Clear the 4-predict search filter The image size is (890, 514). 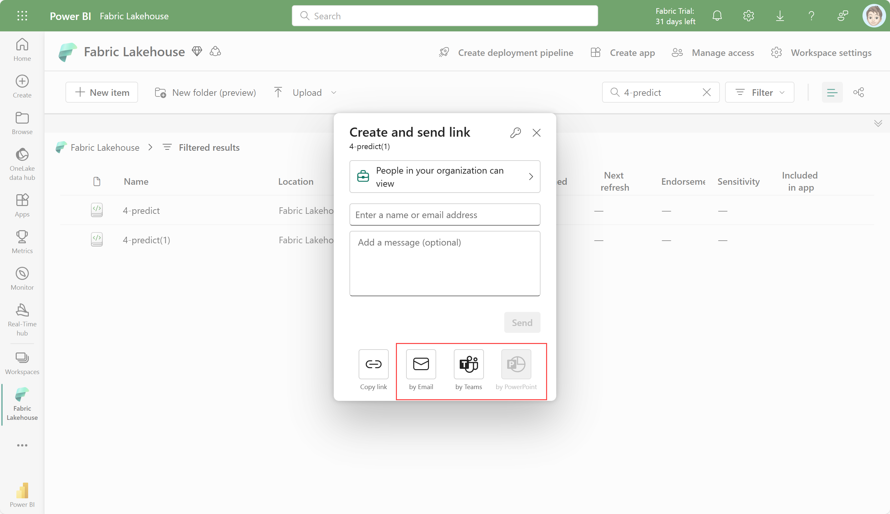click(x=706, y=93)
